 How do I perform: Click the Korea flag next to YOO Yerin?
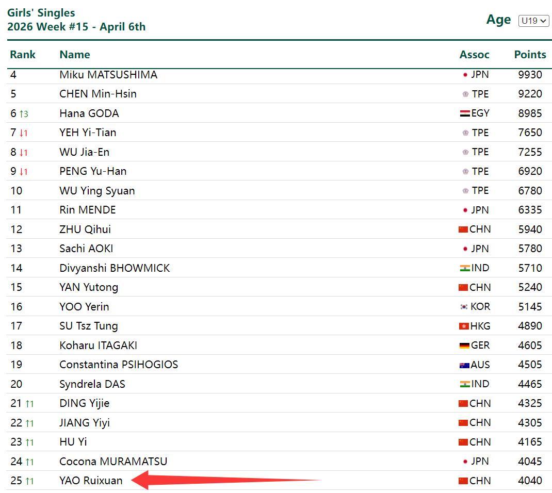pos(464,307)
